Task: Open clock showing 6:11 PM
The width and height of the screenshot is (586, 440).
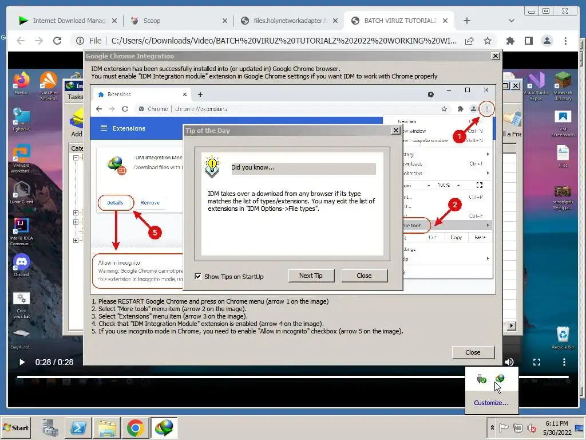Action: coord(557,427)
